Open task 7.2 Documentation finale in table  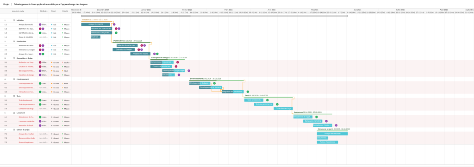pos(26,138)
